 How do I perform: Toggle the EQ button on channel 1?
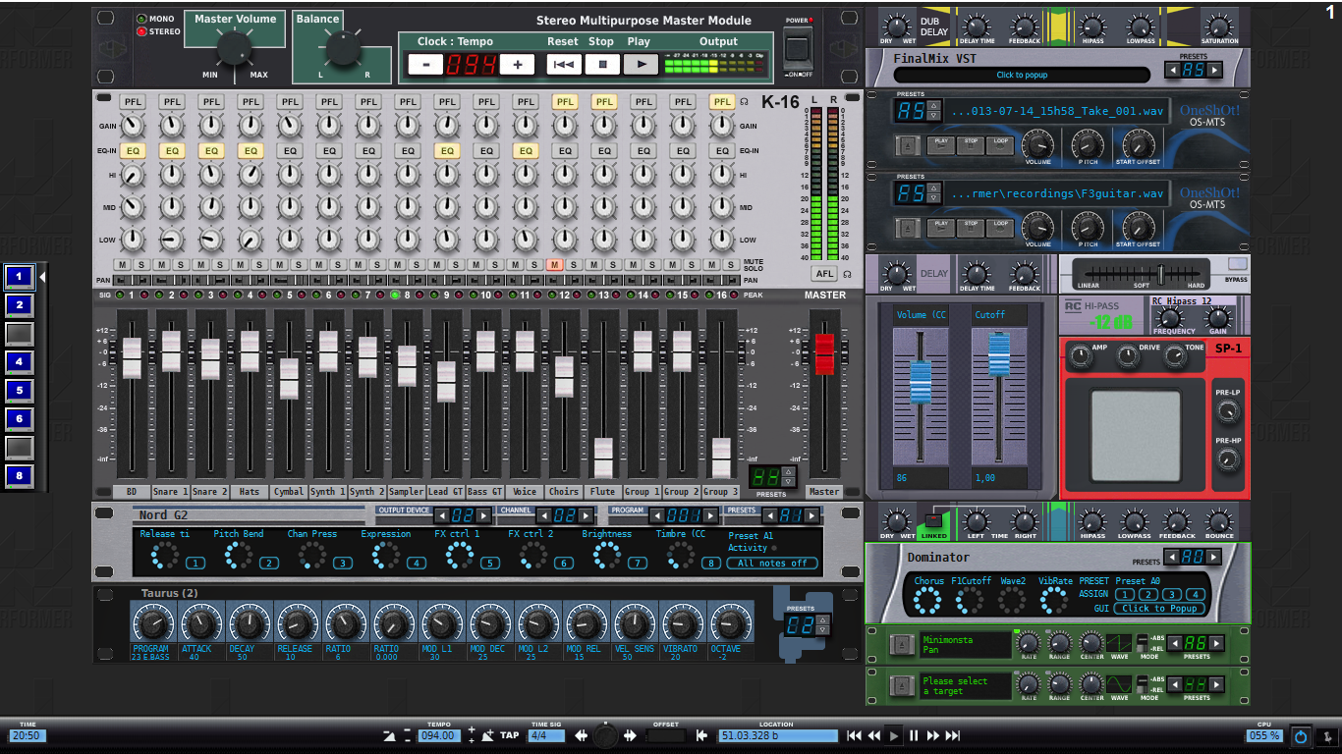click(x=132, y=151)
